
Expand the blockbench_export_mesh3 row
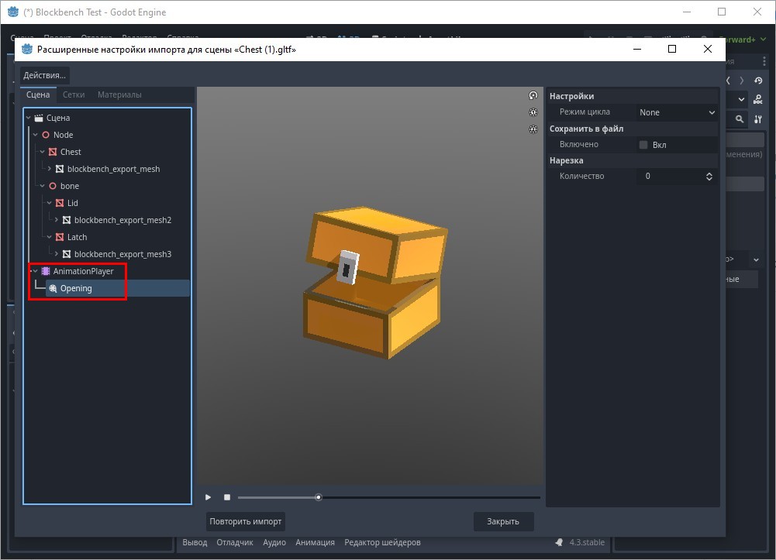pos(57,254)
